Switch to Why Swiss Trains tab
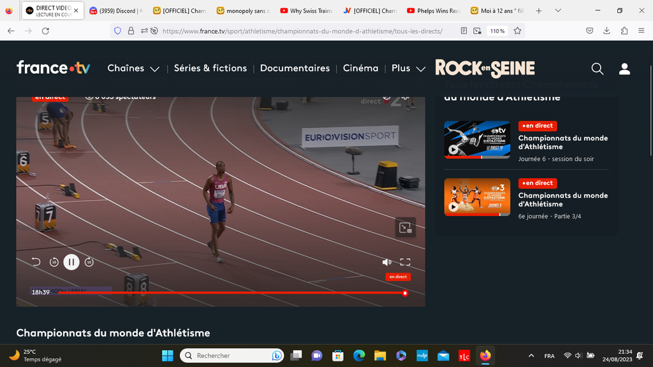653x367 pixels. click(307, 11)
